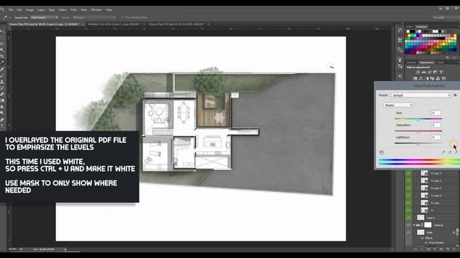460x258 pixels.
Task: Select the Type tool
Action: [x=2, y=126]
